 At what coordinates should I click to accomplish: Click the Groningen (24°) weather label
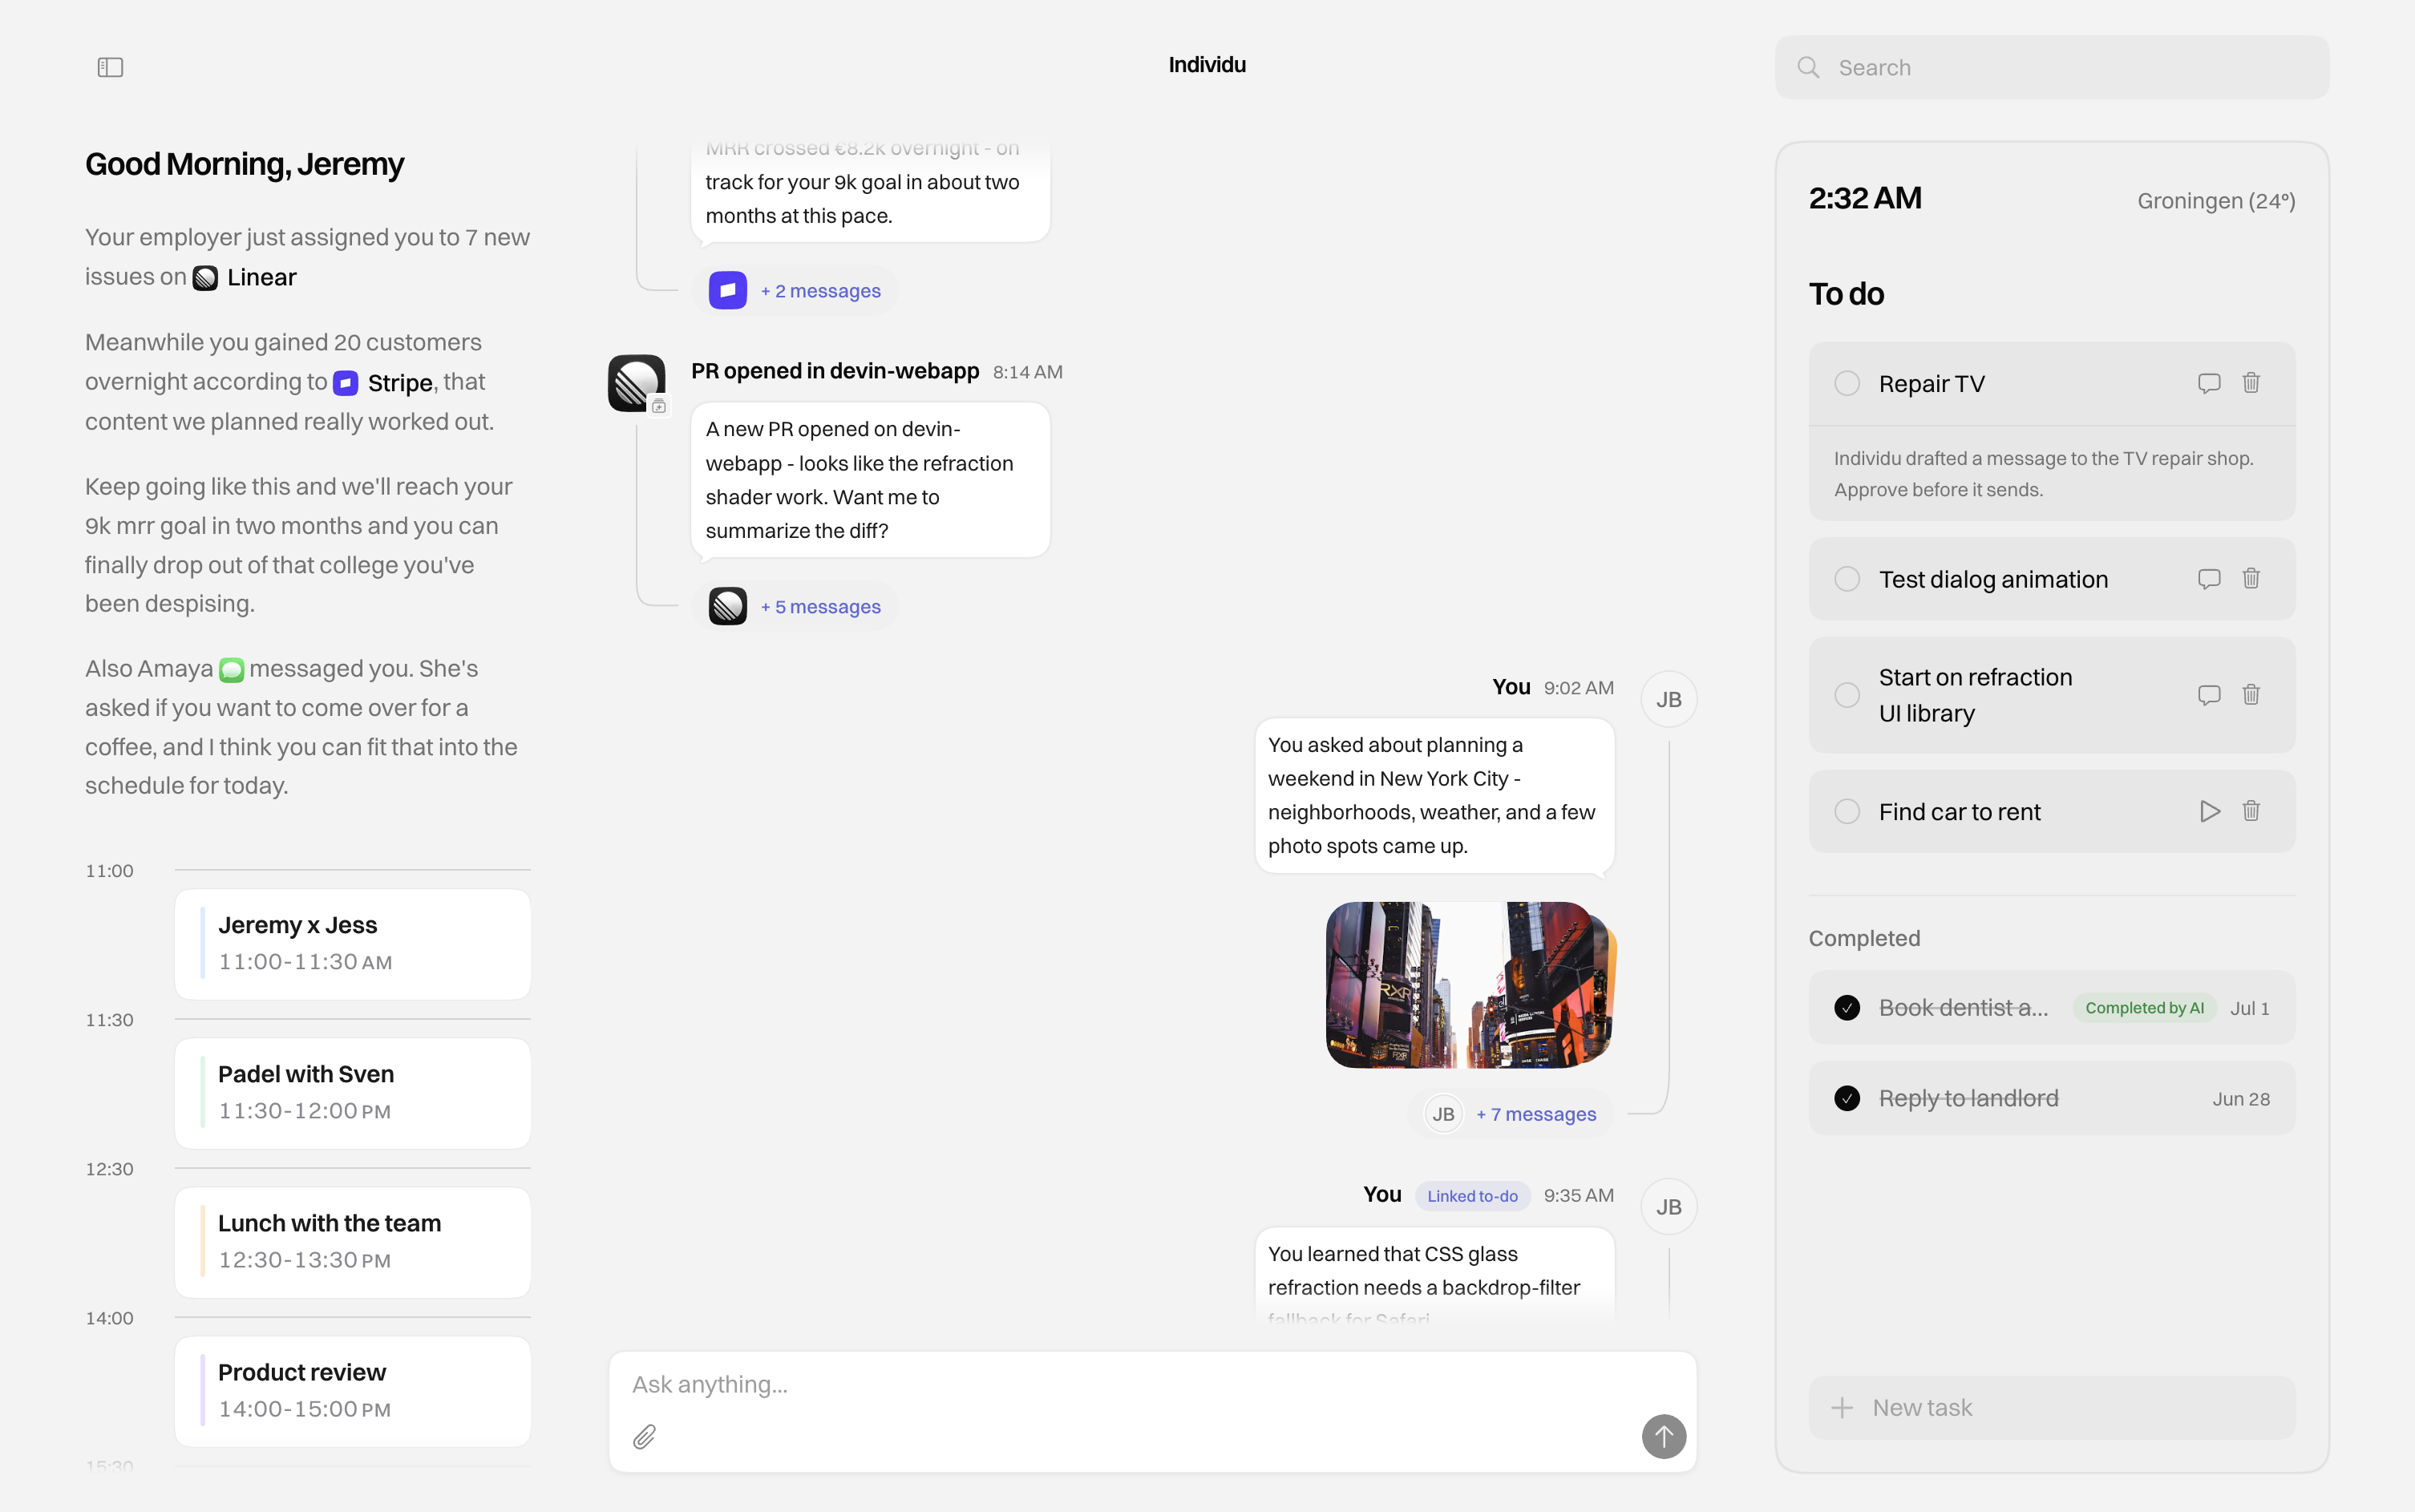[2216, 201]
